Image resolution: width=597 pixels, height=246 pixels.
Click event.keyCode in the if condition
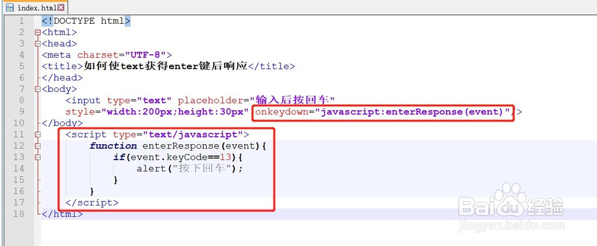[169, 157]
